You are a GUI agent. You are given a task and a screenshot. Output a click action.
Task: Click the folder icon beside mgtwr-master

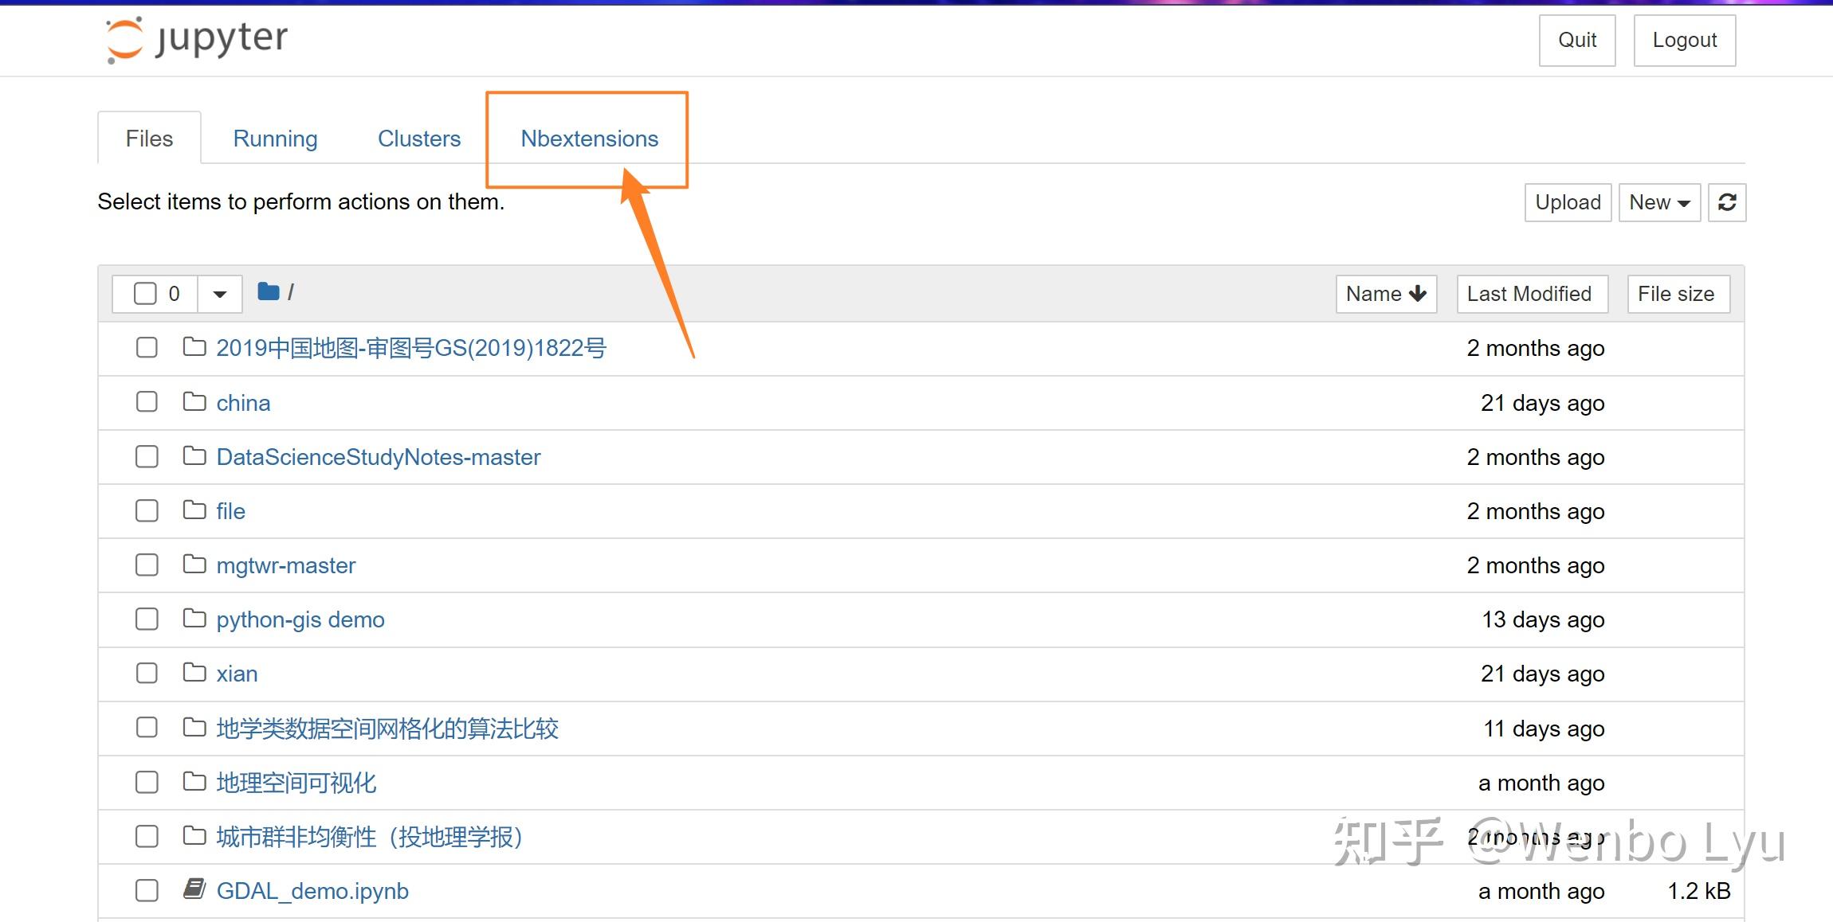194,564
